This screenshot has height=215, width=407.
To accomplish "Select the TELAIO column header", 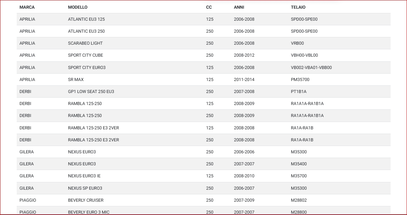I will click(x=298, y=7).
